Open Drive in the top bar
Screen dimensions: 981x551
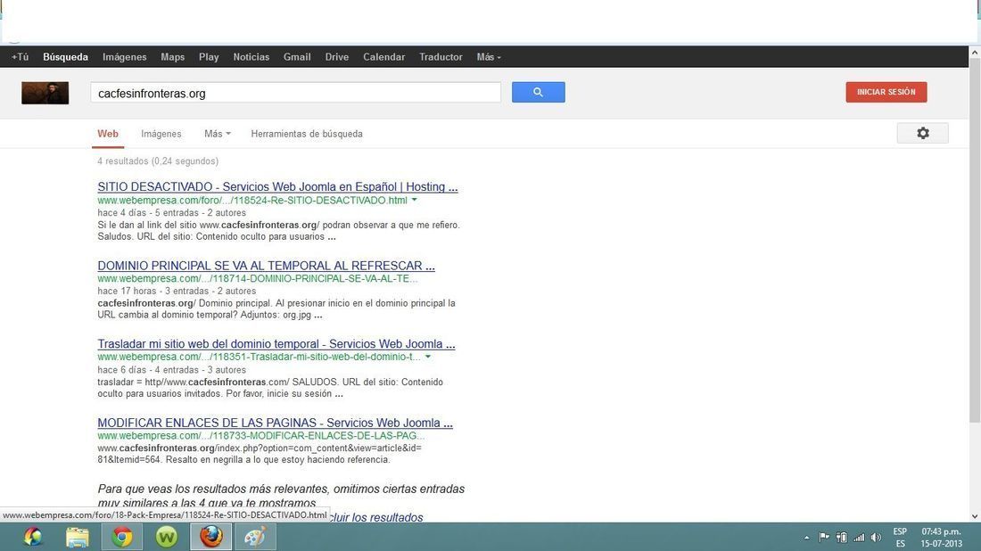336,57
